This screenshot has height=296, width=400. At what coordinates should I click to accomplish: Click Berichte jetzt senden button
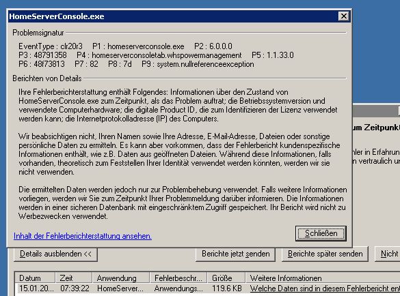coord(235,254)
